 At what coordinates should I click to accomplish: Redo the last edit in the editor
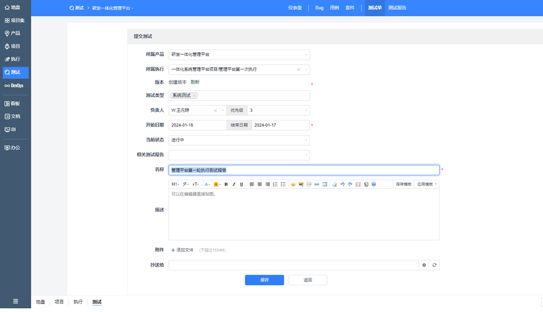[350, 184]
